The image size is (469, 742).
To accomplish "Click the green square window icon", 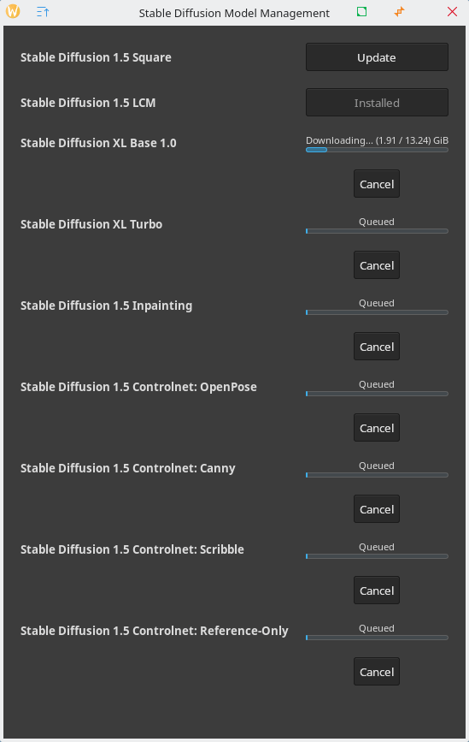I will click(x=361, y=11).
